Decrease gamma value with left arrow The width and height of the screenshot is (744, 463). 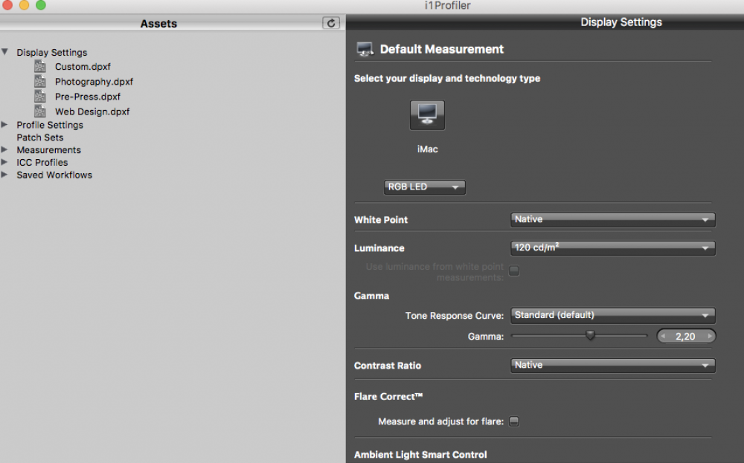(x=664, y=336)
